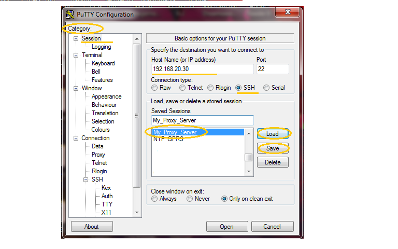Open the SSH tree category
Image resolution: width=398 pixels, height=249 pixels.
(97, 179)
